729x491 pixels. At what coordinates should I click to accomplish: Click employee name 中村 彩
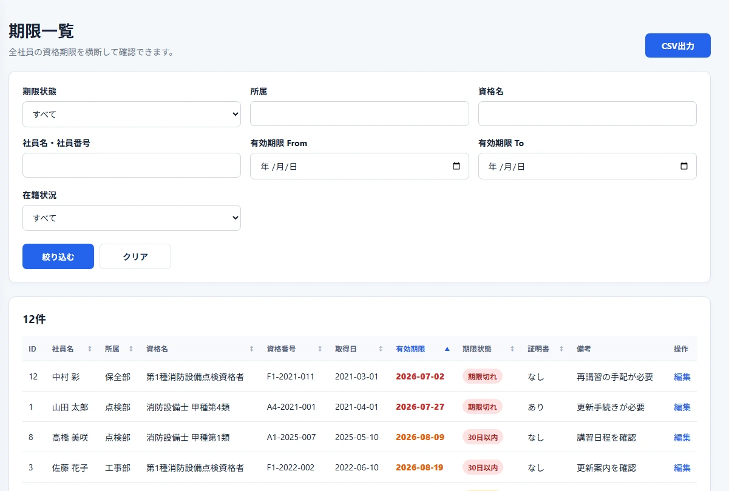(66, 376)
